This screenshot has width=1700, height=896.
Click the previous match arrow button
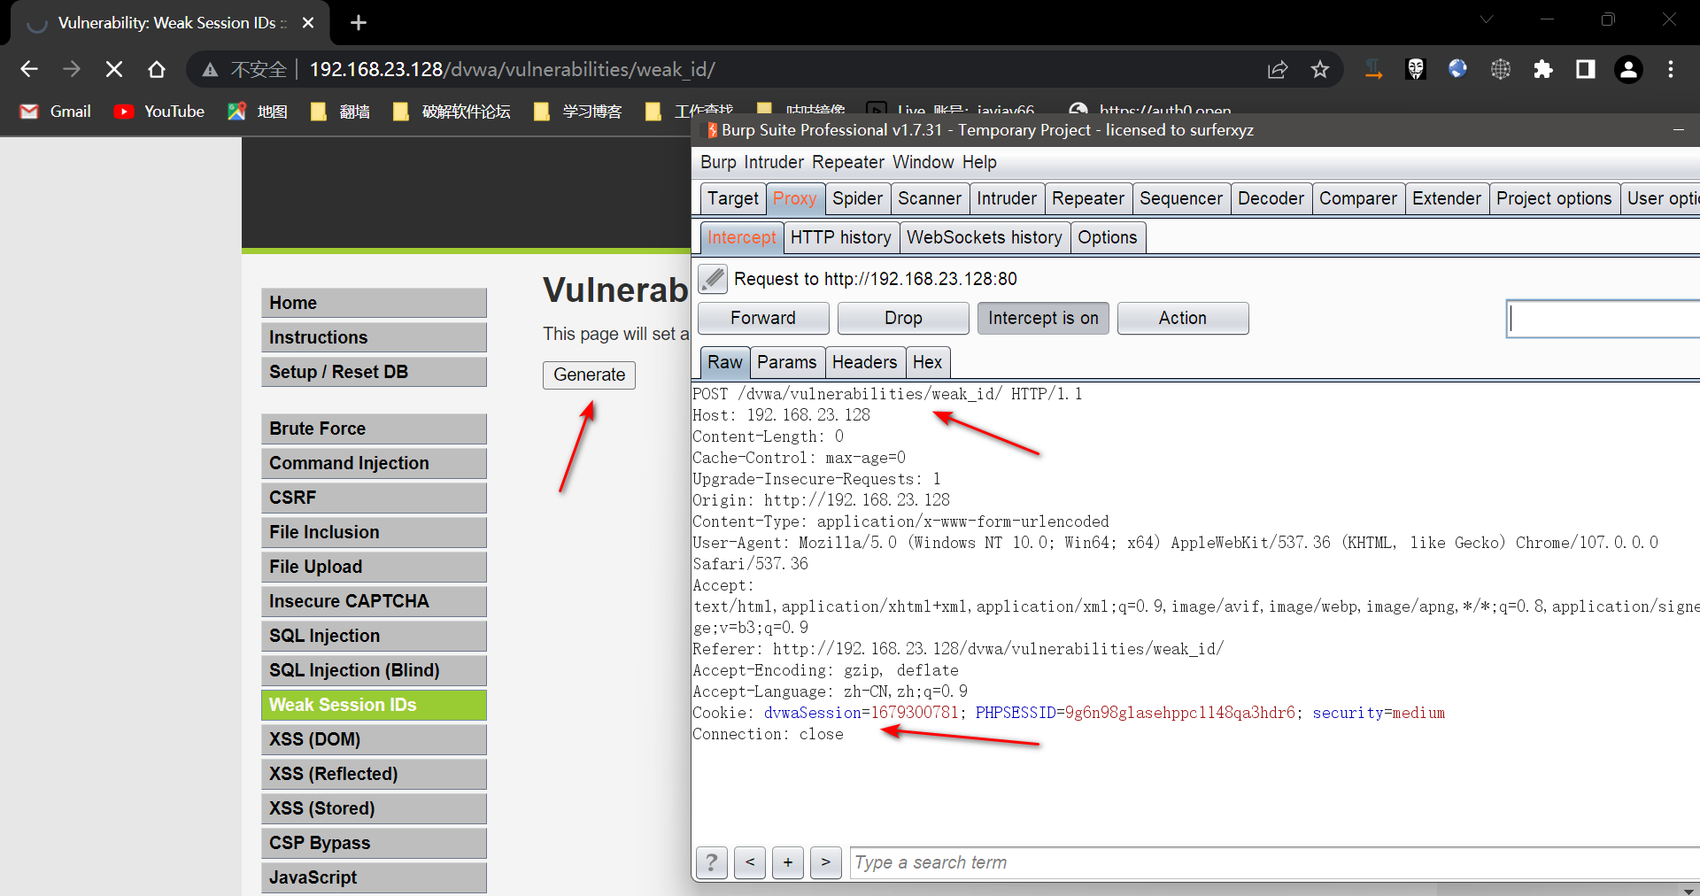(x=750, y=862)
